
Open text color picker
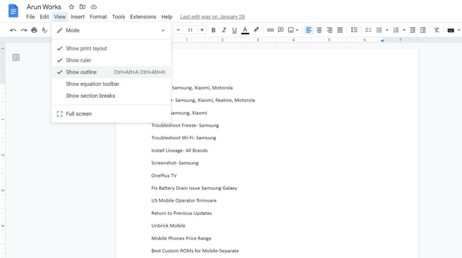pyautogui.click(x=245, y=30)
